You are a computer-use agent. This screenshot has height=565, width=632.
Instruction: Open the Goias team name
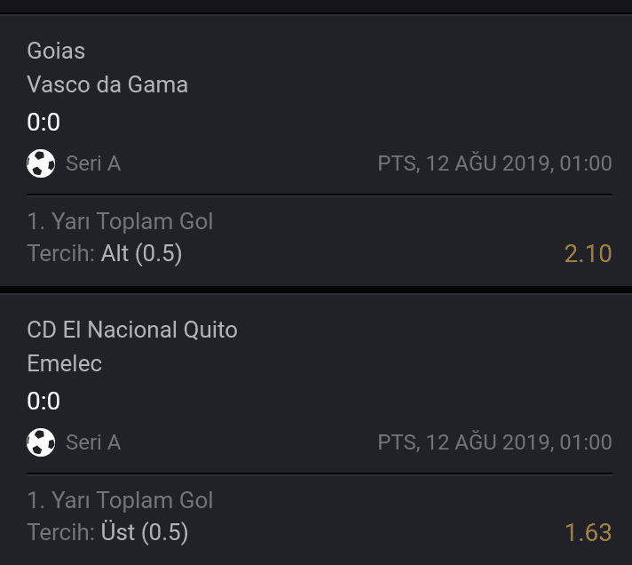click(x=56, y=51)
